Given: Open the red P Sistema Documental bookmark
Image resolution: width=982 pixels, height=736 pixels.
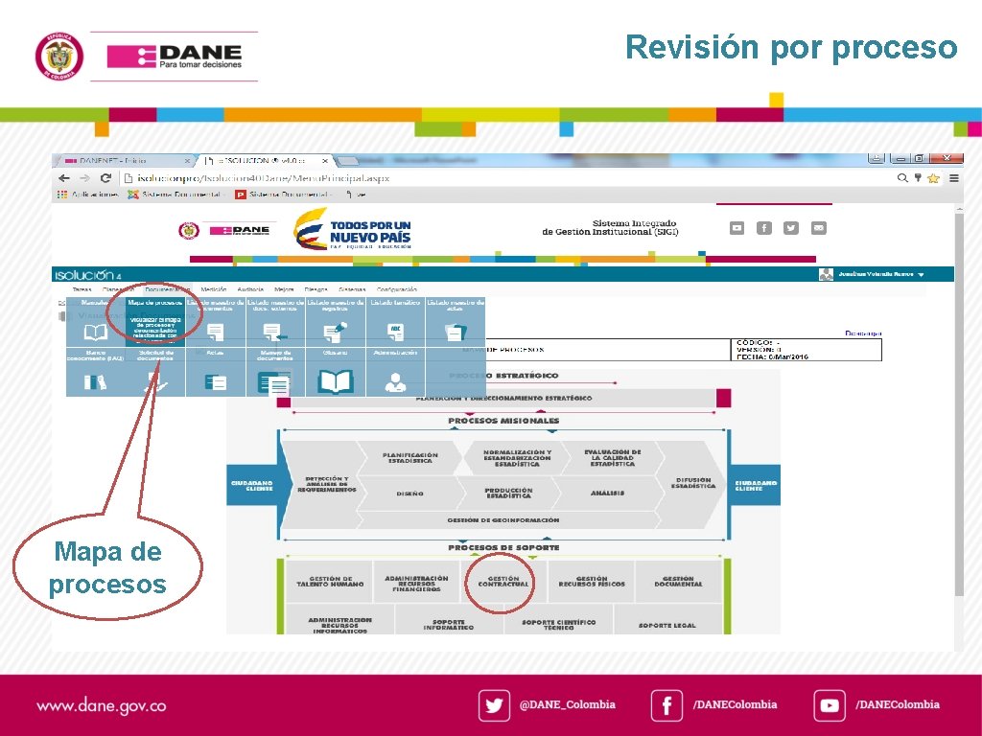Looking at the screenshot, I should point(283,195).
